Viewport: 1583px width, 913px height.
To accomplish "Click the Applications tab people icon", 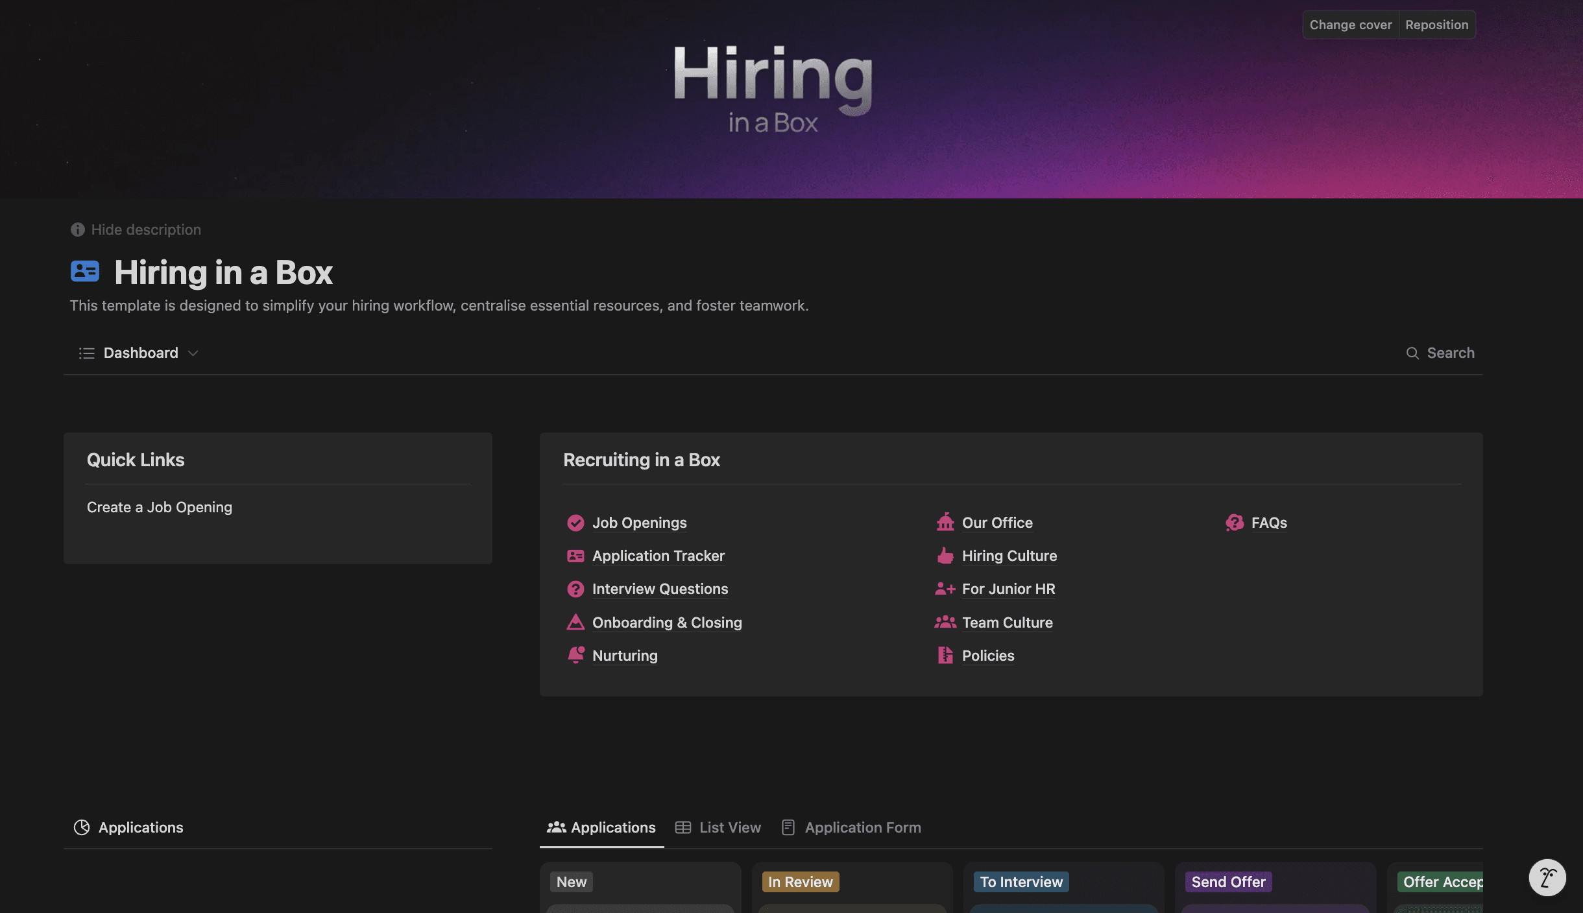I will tap(556, 827).
